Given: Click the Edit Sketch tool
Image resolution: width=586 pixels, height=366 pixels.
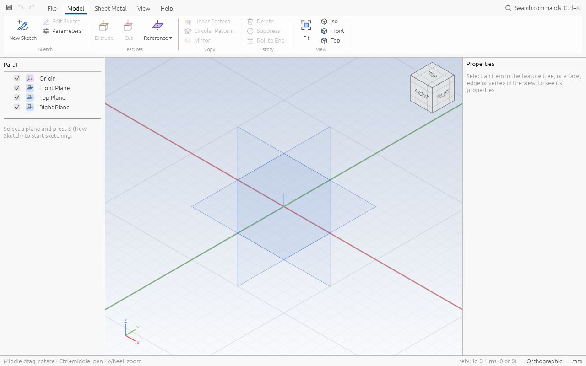Looking at the screenshot, I should click(x=61, y=22).
